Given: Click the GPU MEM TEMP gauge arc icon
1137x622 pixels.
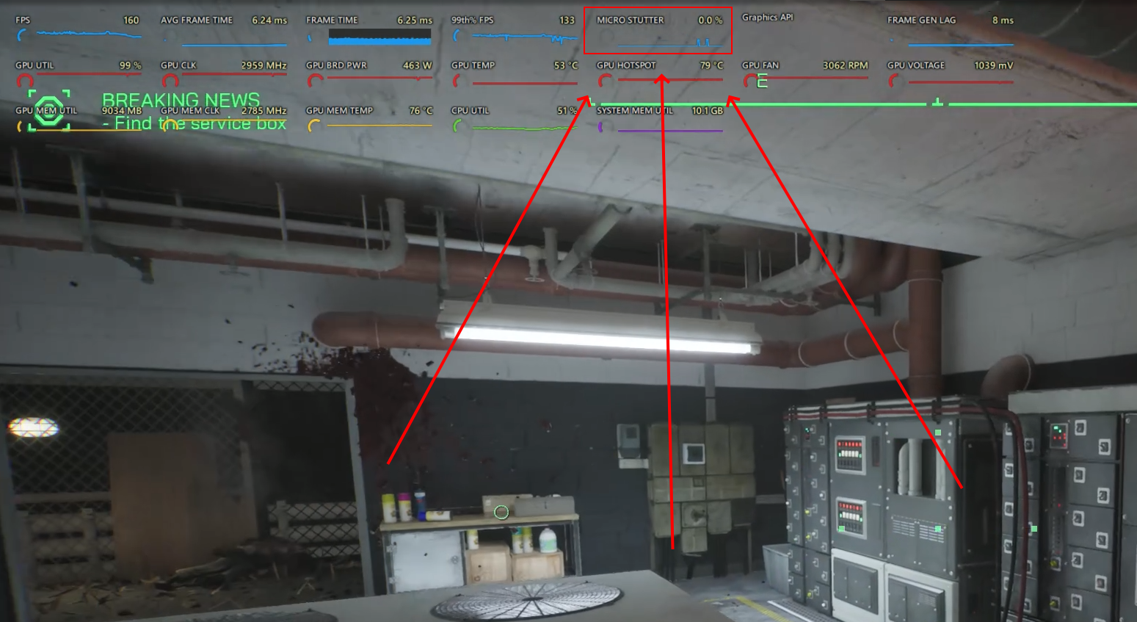Looking at the screenshot, I should point(316,126).
